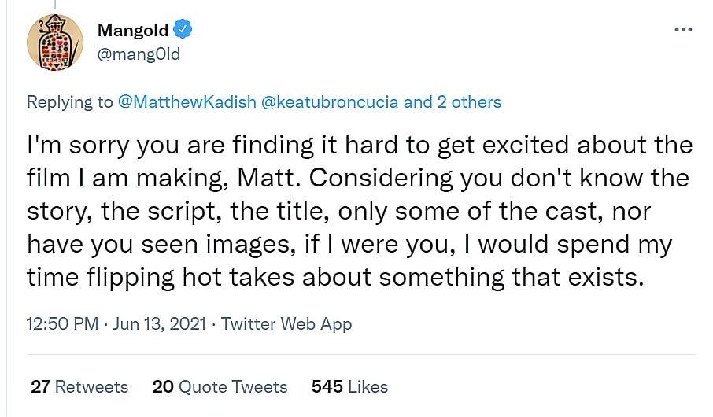Click the Jun 13, 2021 date
713x417 pixels.
point(160,324)
